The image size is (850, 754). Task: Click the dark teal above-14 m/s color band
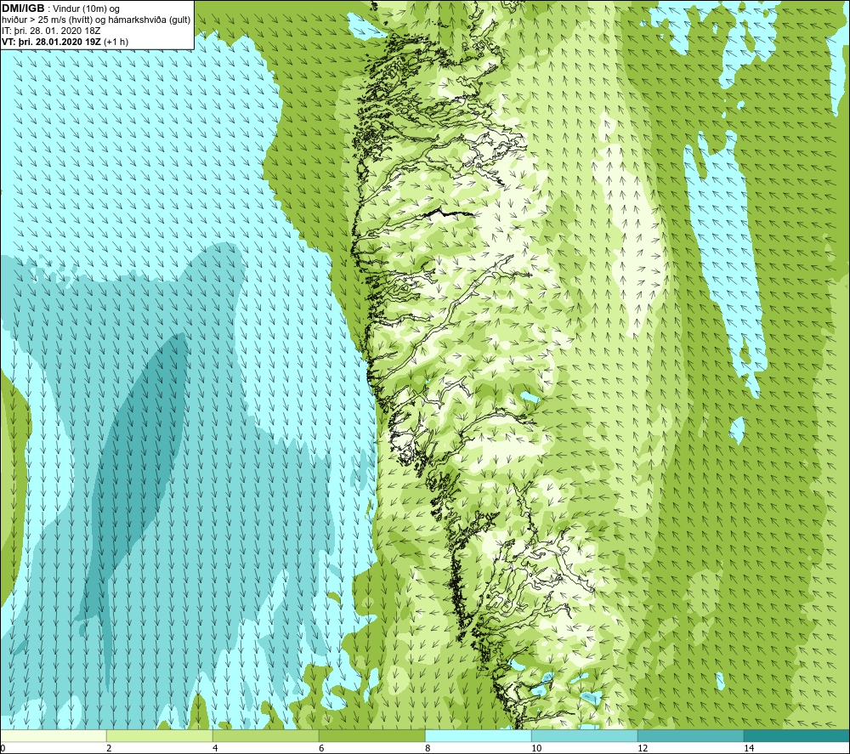797,735
